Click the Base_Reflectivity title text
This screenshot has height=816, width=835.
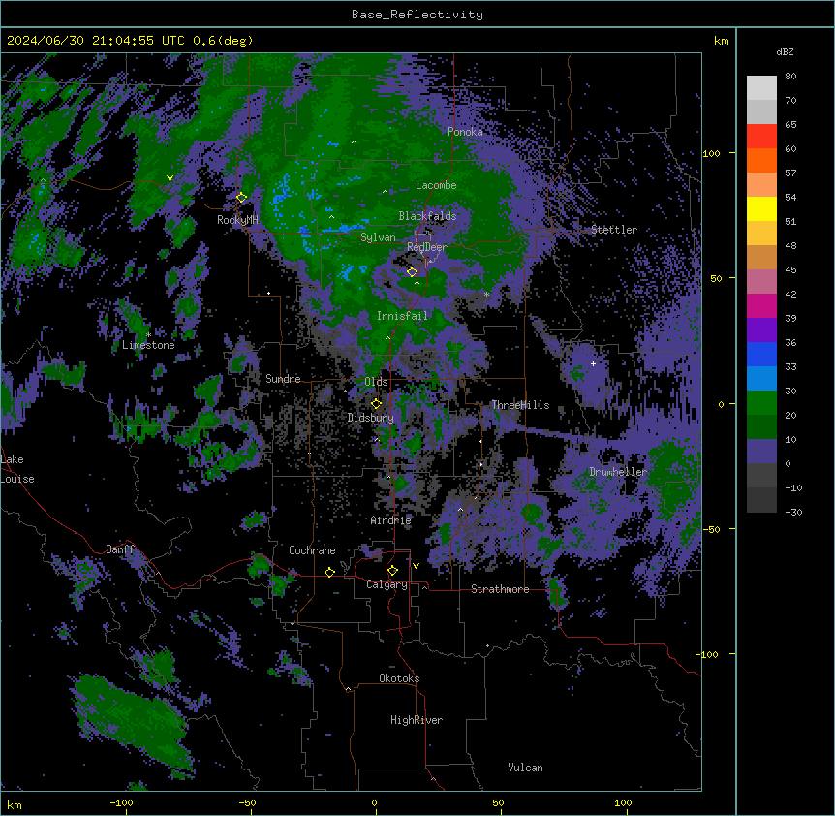pos(417,15)
